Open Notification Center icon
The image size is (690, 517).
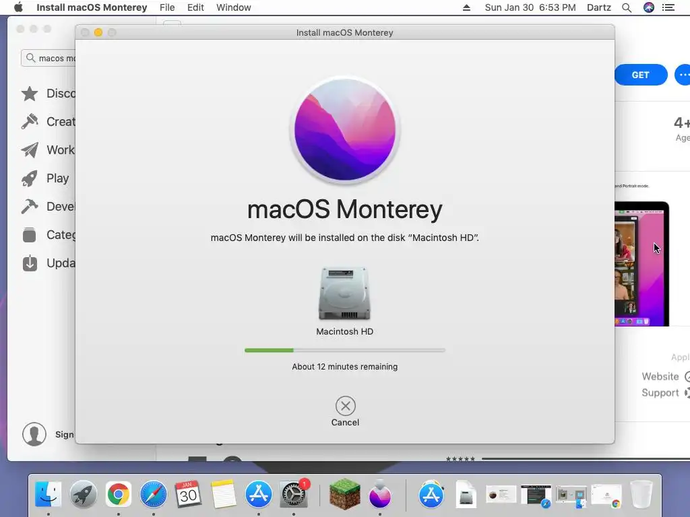pos(668,7)
